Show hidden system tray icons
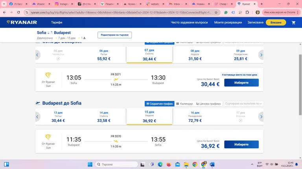The width and height of the screenshot is (302, 169). (252, 164)
